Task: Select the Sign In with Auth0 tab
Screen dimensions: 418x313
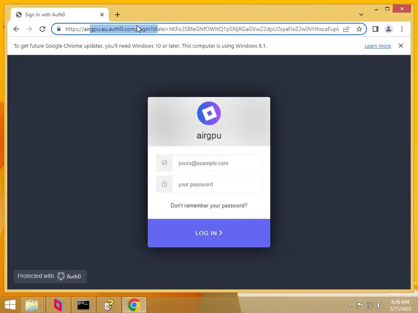Action: 60,15
